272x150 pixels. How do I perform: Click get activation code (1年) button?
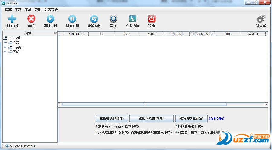click(x=191, y=119)
